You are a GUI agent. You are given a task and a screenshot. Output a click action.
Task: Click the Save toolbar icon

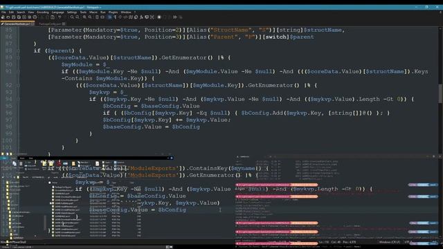[x=14, y=17]
